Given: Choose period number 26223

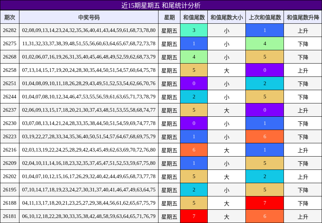Looking at the screenshot, I should coord(10,136).
